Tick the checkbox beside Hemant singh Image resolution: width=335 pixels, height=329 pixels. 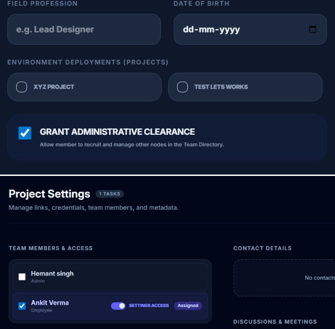(22, 277)
